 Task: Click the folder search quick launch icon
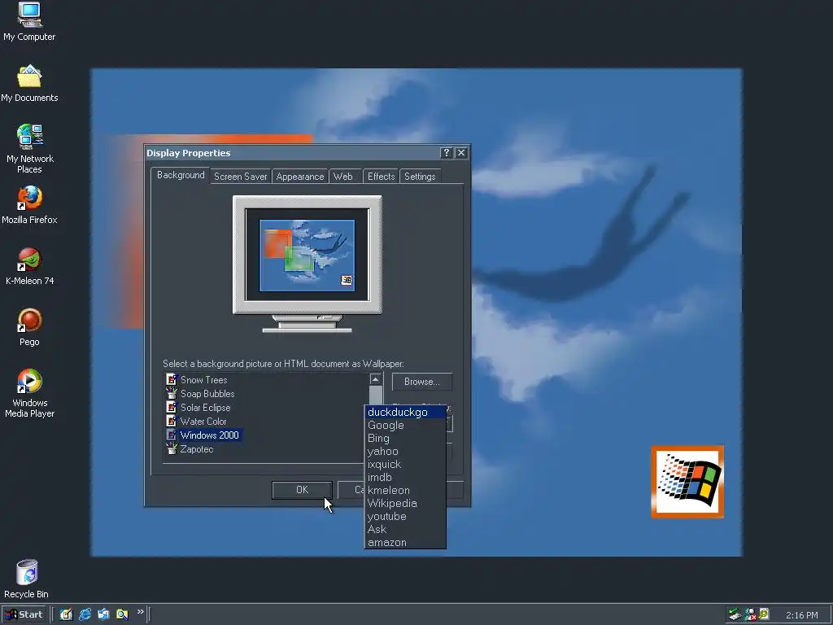pos(122,614)
